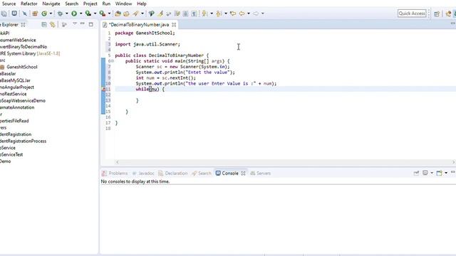Click the New Java Package icon

(35, 14)
